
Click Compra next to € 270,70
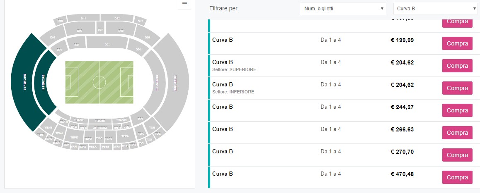tap(457, 155)
